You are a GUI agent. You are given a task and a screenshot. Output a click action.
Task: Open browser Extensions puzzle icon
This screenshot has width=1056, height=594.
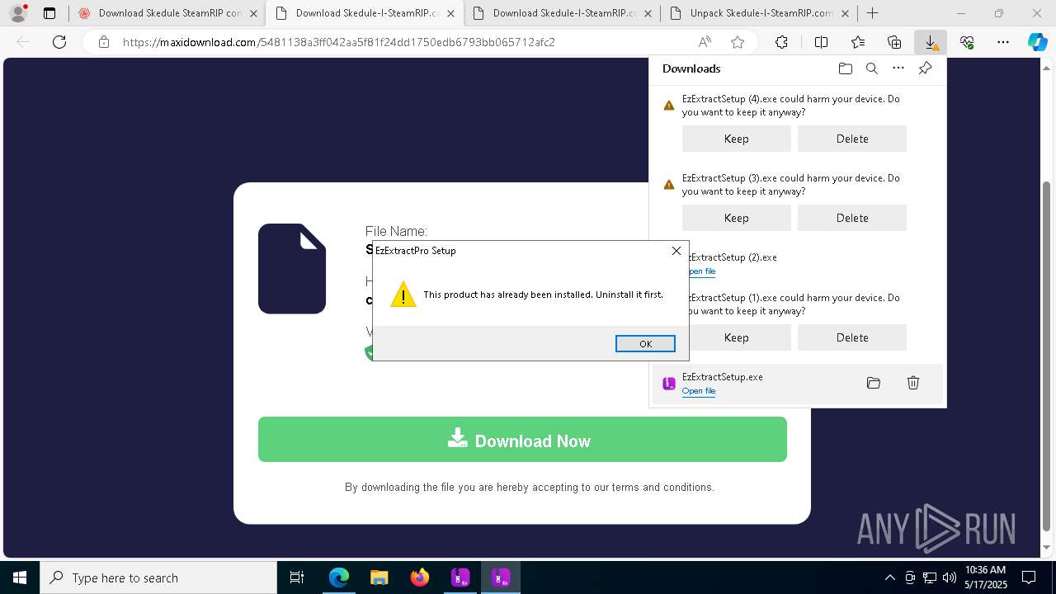coord(781,42)
